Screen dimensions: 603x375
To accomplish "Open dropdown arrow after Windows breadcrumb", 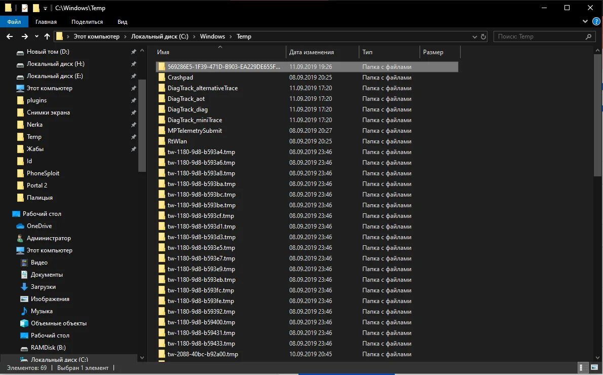I will pos(231,36).
